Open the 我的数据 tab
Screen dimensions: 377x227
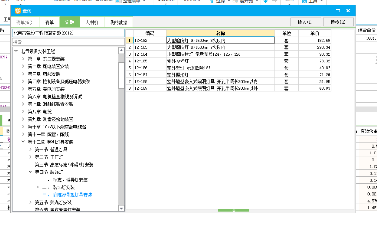click(x=119, y=22)
